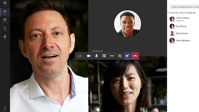Screen dimensions: 199x112
Task: Open Files in the left sidebar
Action: [x=5, y=37]
